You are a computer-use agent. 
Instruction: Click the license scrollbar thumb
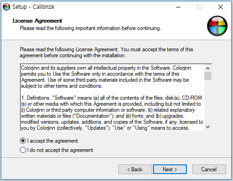208,76
